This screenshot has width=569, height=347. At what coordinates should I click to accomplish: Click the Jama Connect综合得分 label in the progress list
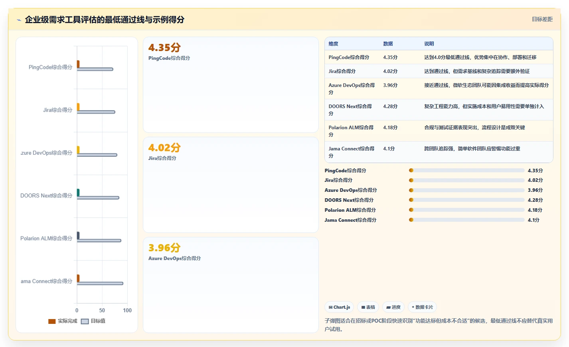(x=351, y=220)
